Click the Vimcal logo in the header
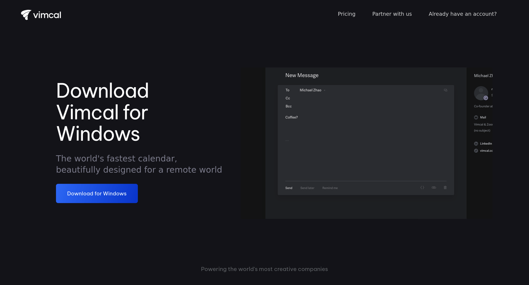Viewport: 529px width, 285px height. [41, 15]
